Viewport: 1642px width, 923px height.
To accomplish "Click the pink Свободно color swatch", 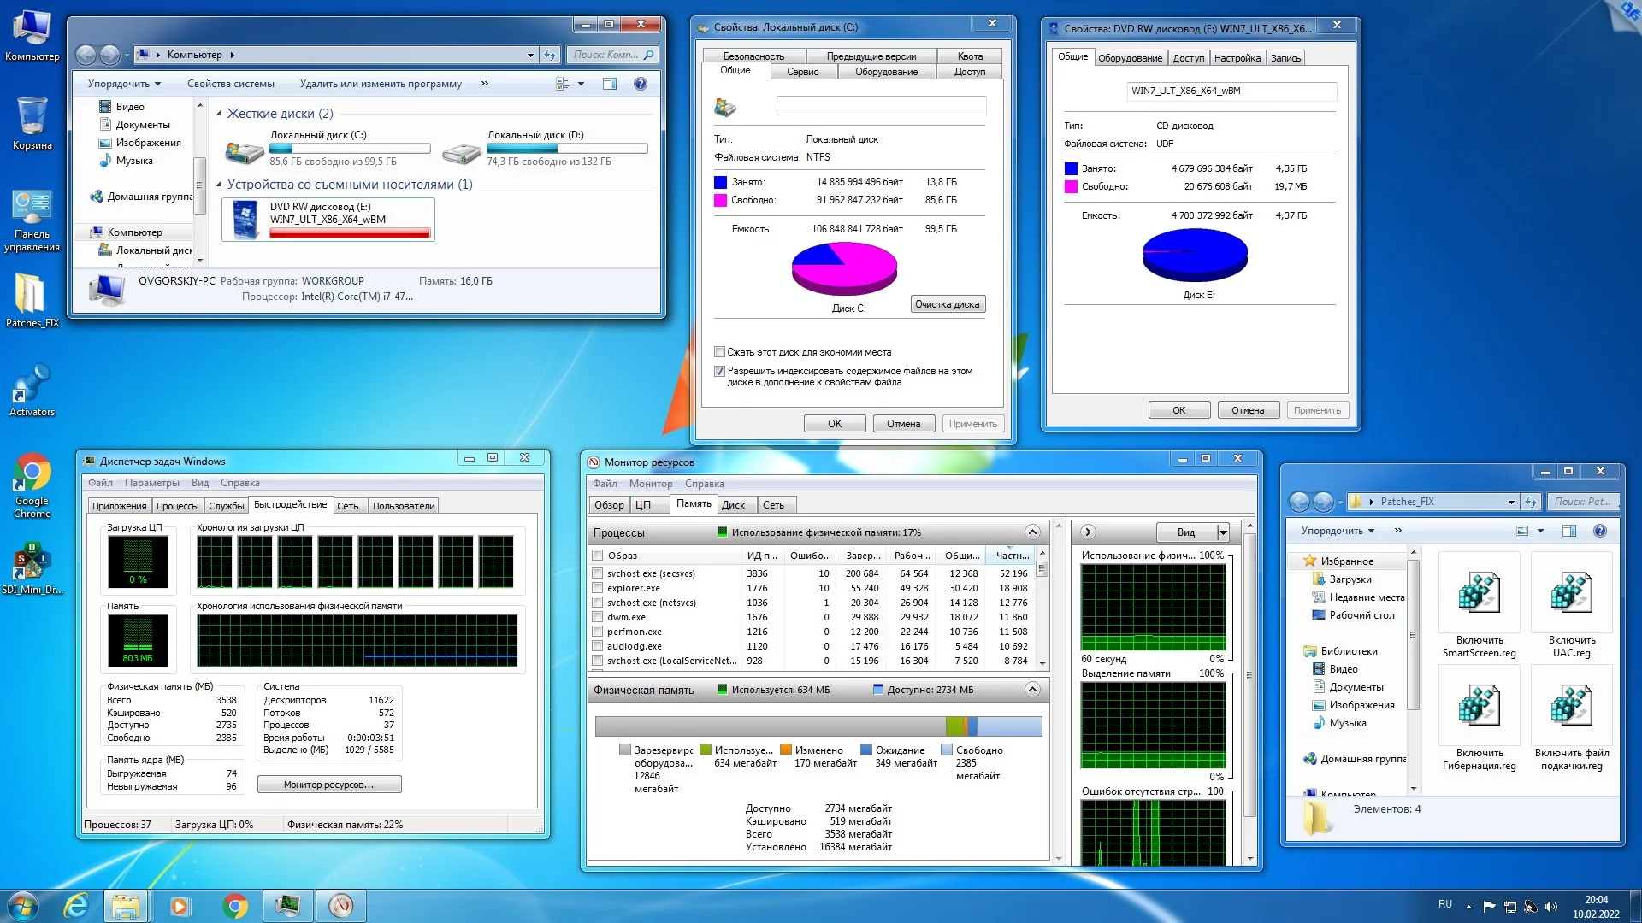I will [720, 200].
